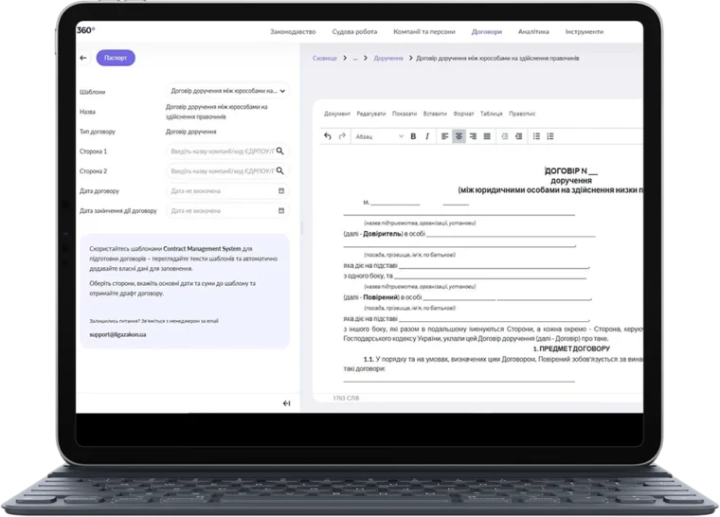Go back using the left arrow
Viewport: 720px width, 517px height.
[83, 58]
